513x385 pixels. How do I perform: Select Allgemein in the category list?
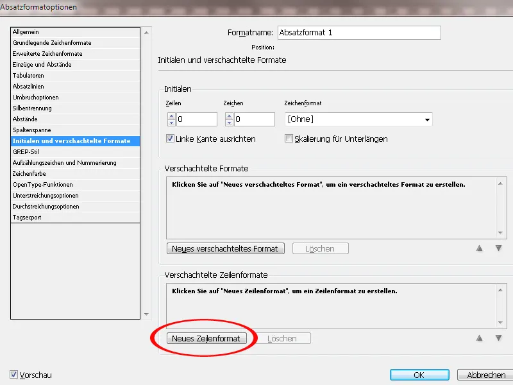coord(75,32)
